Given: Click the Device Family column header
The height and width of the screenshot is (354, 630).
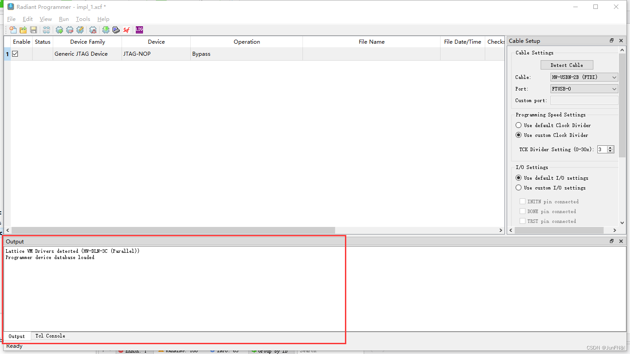Looking at the screenshot, I should [87, 41].
